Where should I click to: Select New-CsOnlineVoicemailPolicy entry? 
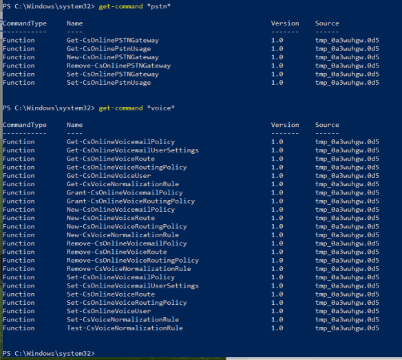click(x=120, y=210)
